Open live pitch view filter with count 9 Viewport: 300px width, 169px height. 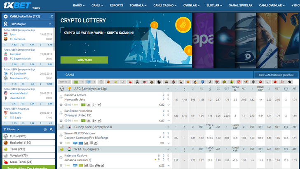pos(79,82)
